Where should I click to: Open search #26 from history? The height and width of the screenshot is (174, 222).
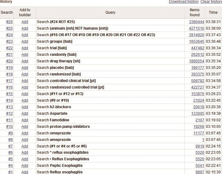(9, 22)
